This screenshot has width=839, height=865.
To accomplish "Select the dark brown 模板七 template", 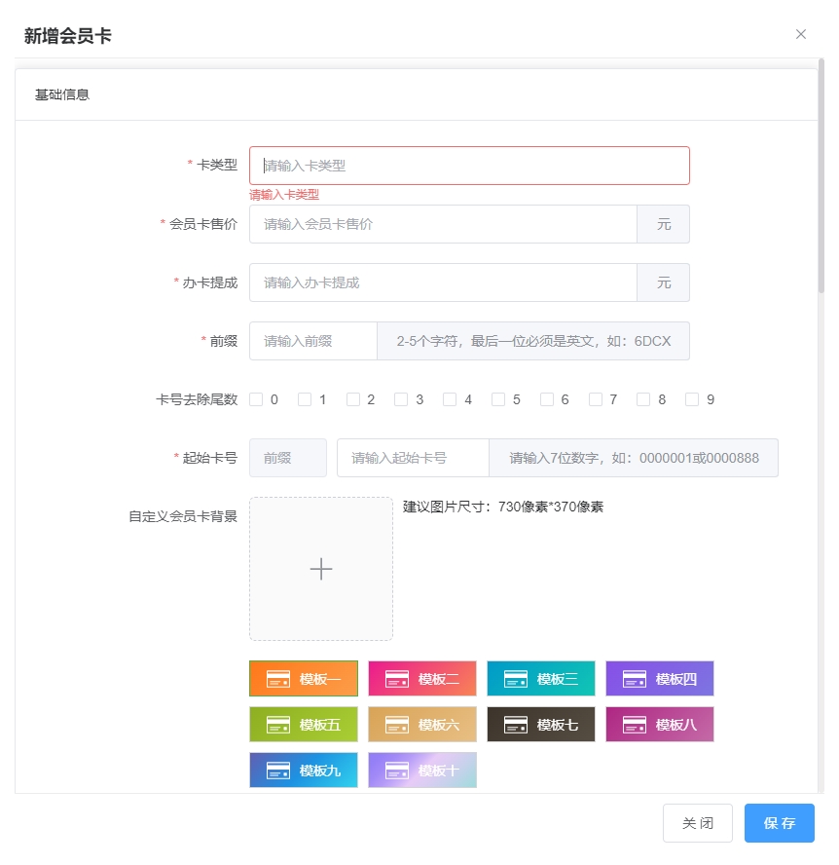I will 541,725.
